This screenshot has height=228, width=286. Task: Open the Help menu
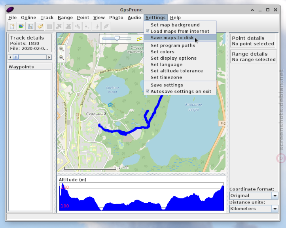[175, 17]
